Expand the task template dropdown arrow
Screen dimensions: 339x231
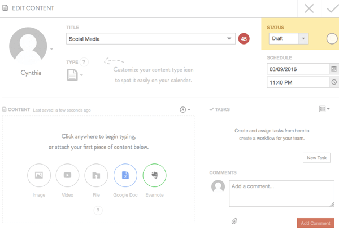point(328,109)
